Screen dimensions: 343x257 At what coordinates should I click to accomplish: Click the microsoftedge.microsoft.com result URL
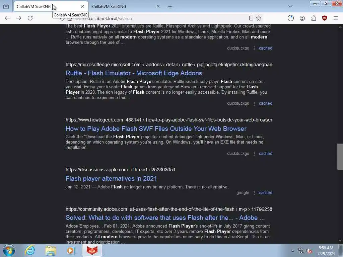point(169,65)
